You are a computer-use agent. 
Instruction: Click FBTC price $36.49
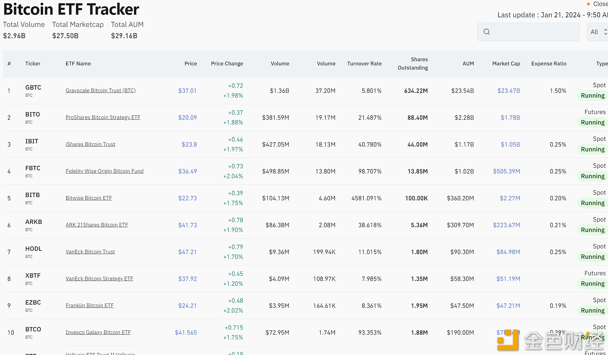[187, 171]
